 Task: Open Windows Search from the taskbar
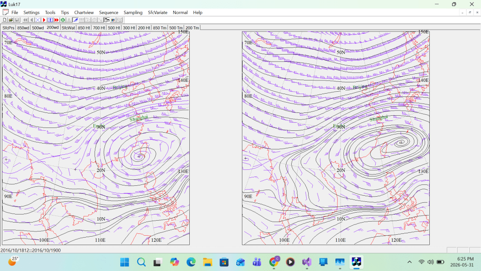(141, 262)
